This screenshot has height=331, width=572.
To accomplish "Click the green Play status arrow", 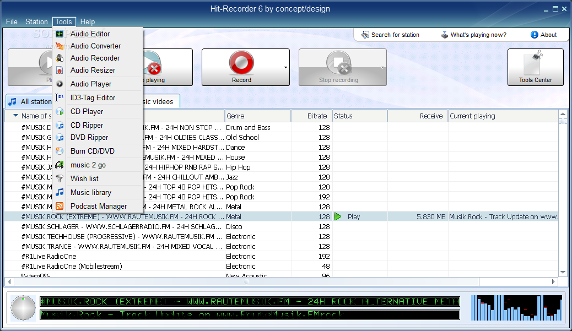I will click(337, 216).
